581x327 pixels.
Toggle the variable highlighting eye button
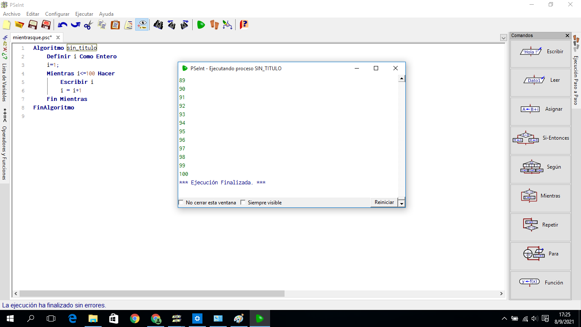click(142, 25)
